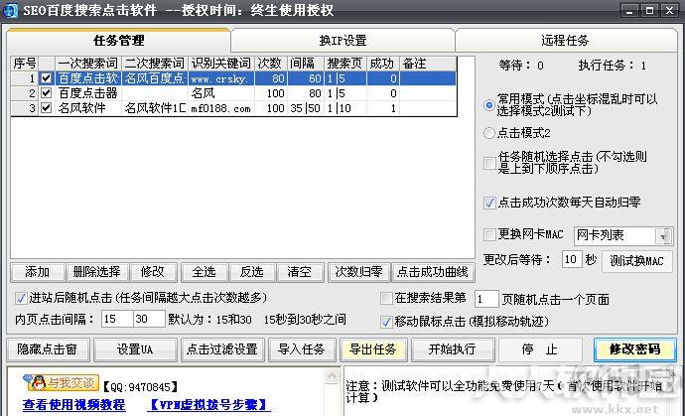Click 测试换MAC button
This screenshot has width=685, height=416.
point(636,261)
